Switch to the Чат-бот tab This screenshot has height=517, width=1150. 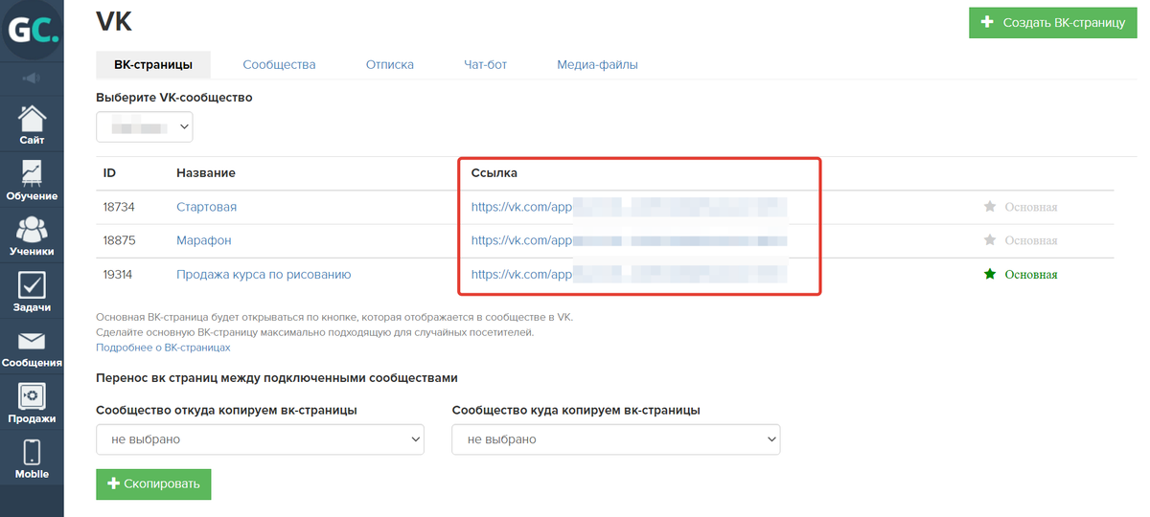[x=485, y=65]
